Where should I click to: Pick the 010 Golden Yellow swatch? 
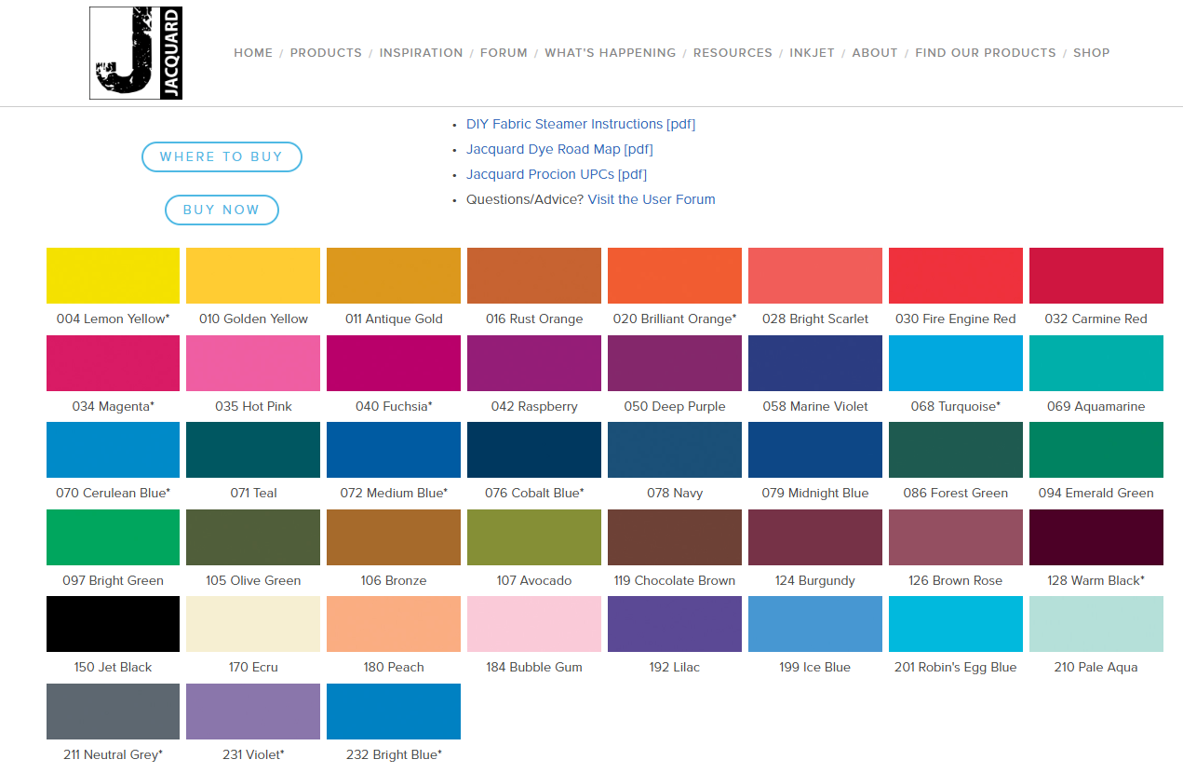coord(253,276)
